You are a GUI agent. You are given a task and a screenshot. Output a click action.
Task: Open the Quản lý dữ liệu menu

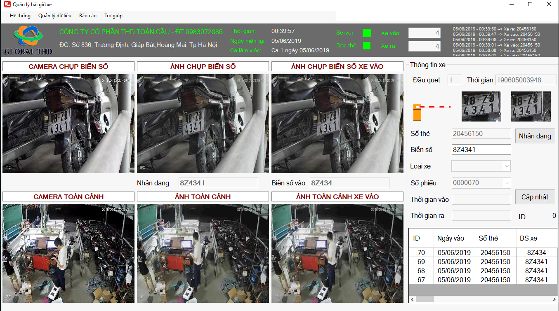[x=55, y=16]
